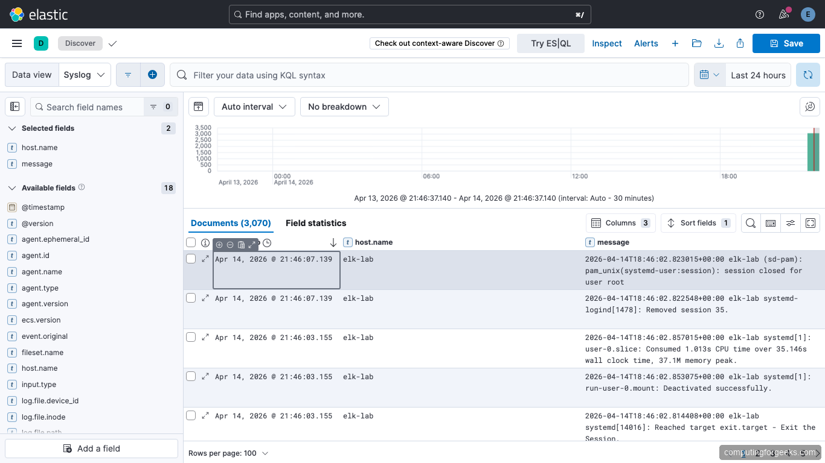Switch to the Field statistics tab
The image size is (825, 463).
[316, 222]
